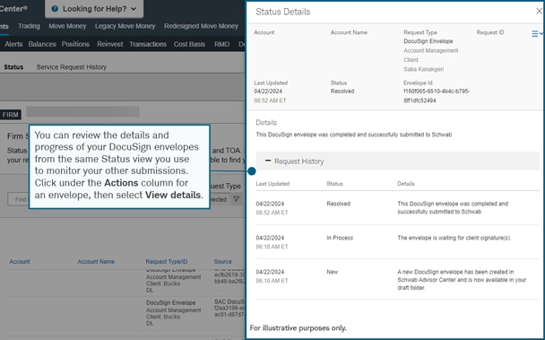The height and width of the screenshot is (340, 545).
Task: Close the Status Details panel
Action: (539, 11)
